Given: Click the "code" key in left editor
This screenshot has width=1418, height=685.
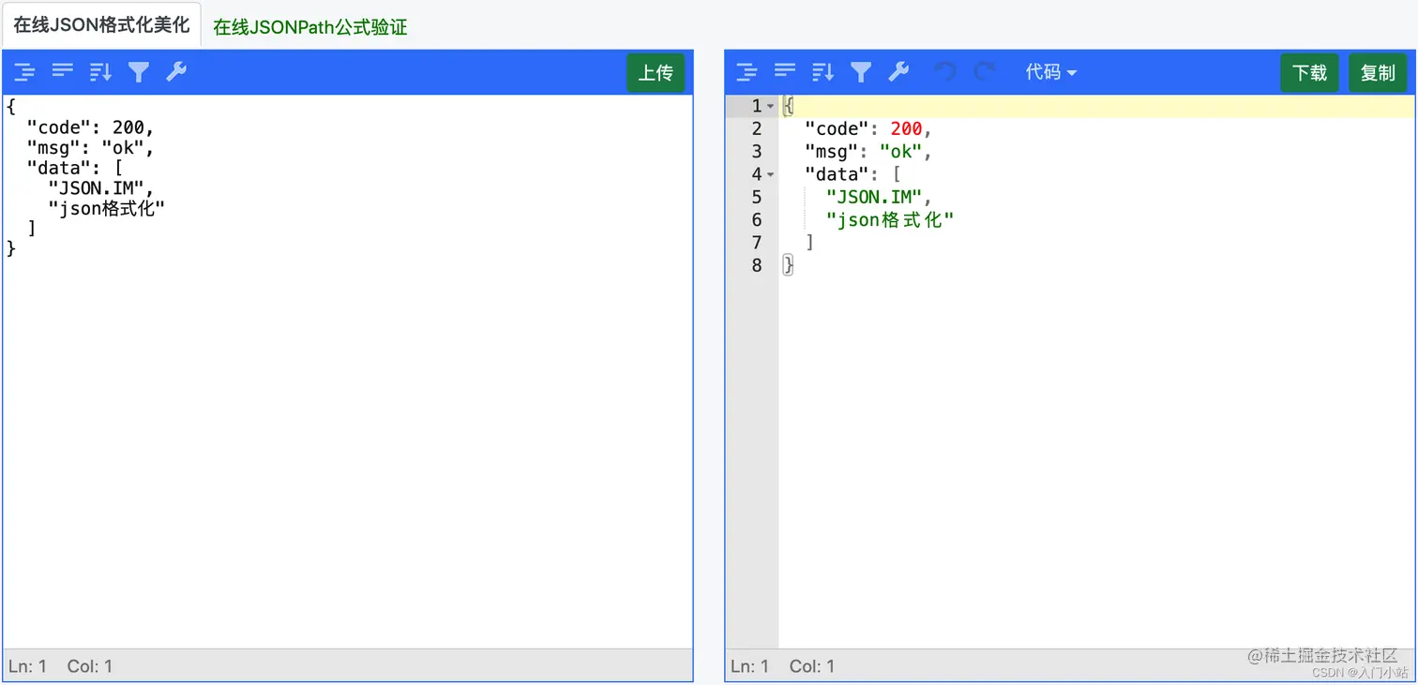Looking at the screenshot, I should 59,128.
